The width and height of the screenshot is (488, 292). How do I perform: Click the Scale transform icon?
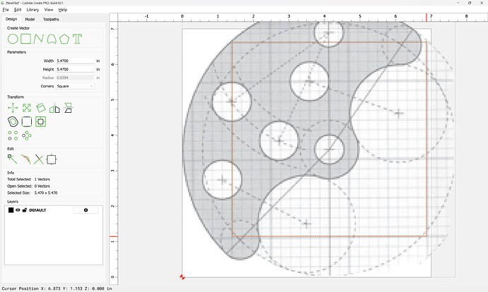pyautogui.click(x=27, y=108)
